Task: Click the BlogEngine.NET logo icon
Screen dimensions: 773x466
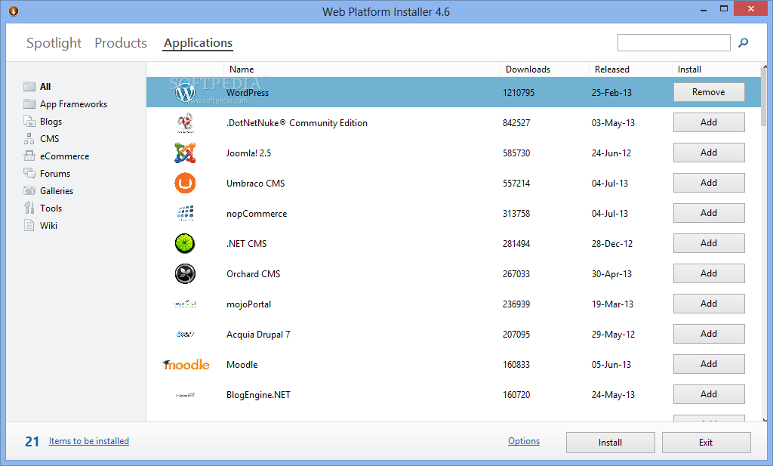Action: pyautogui.click(x=186, y=394)
